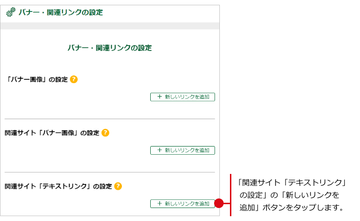Click the plus icon in the 関連サイト「バナー画像」 add button
Viewport: 360px width, 221px height.
160,150
